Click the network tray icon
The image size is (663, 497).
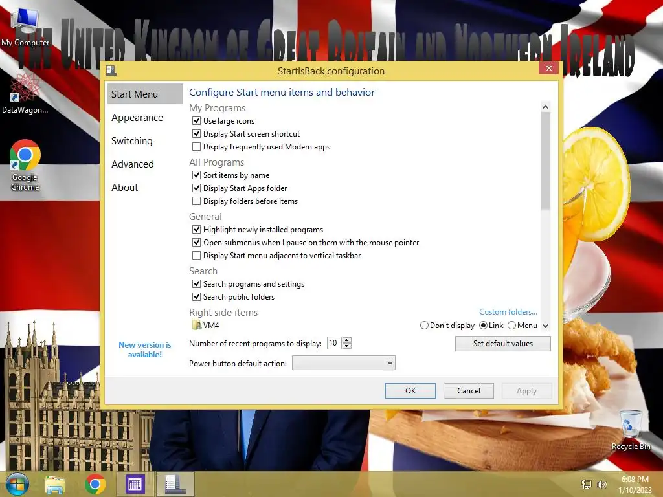(587, 484)
